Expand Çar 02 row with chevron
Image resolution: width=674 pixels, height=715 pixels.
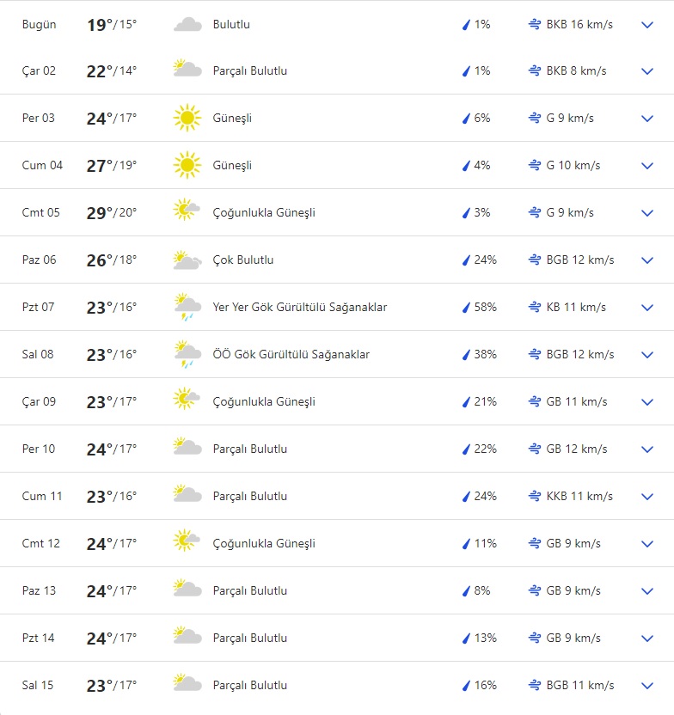[647, 71]
